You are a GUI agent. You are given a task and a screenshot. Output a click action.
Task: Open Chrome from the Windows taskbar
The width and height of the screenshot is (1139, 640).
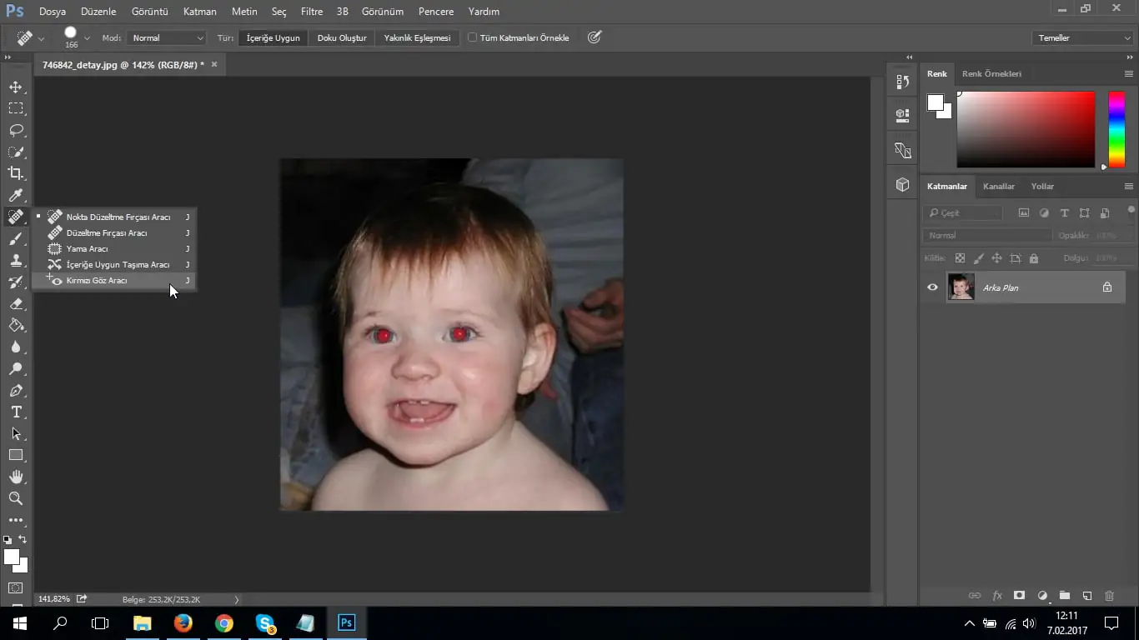[x=223, y=622]
